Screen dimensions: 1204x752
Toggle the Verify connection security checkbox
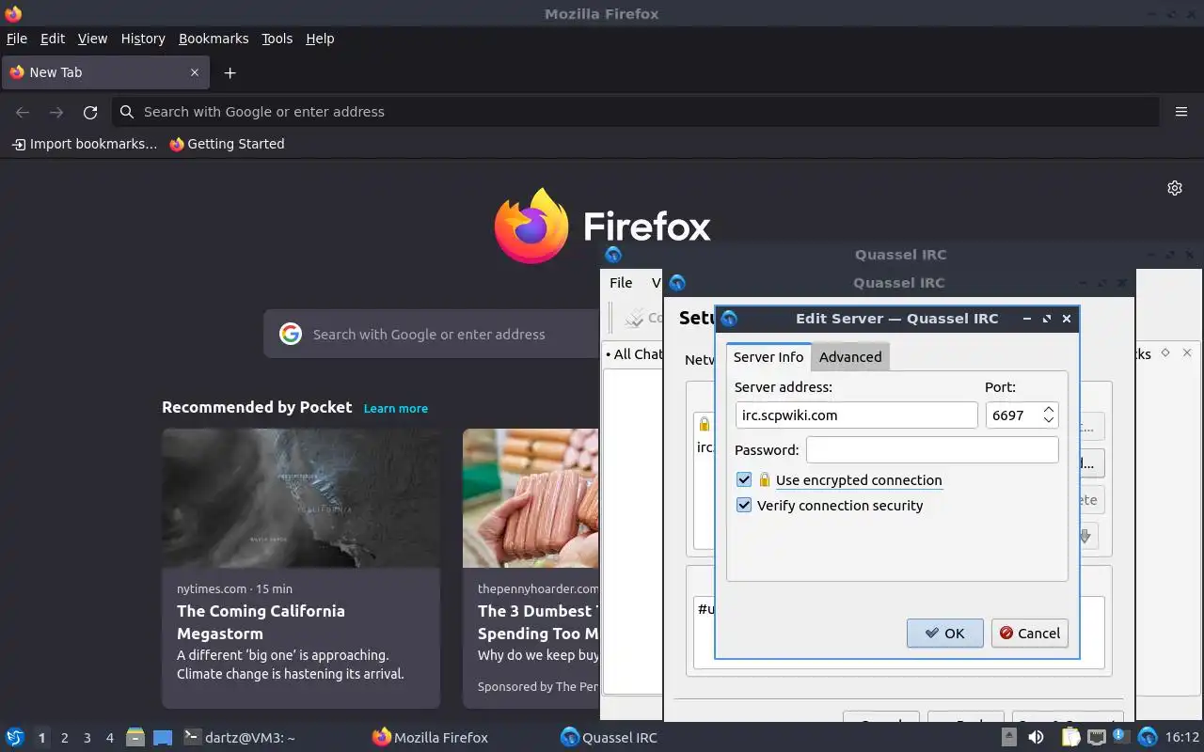pos(744,505)
